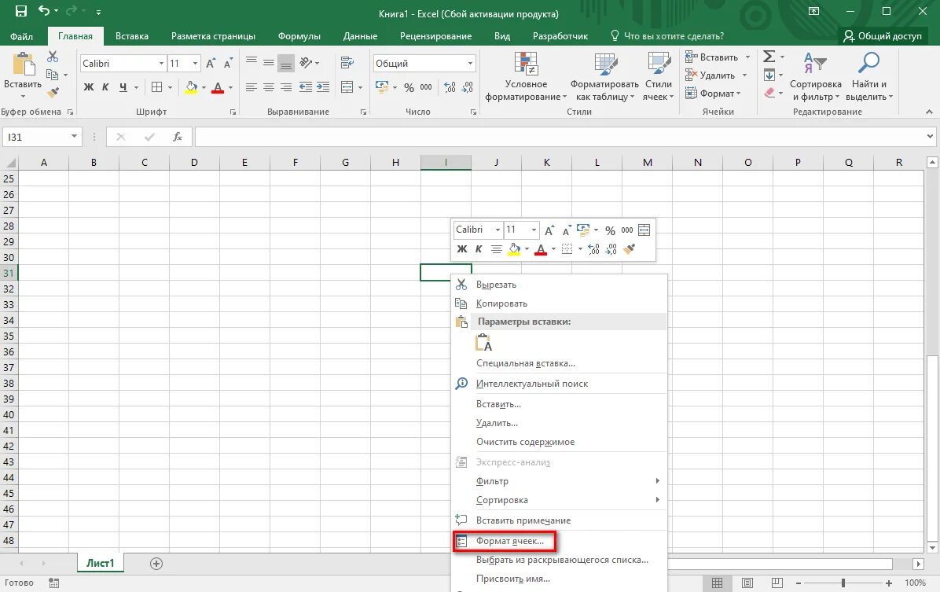Screen dimensions: 940x592
Task: Open the Calibri font name dropdown in ribbon
Action: [x=161, y=63]
